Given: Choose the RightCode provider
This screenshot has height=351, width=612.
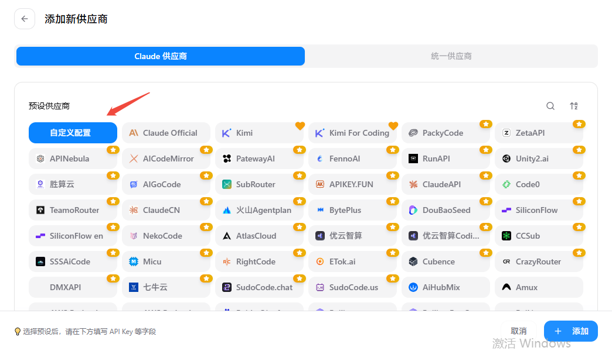Looking at the screenshot, I should point(259,261).
